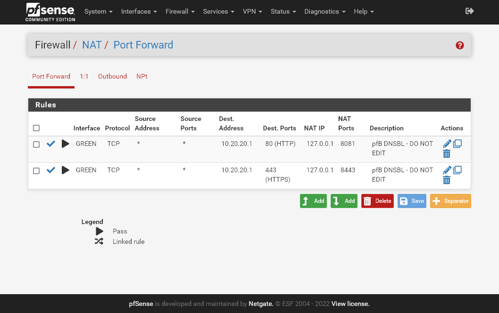Select checkbox for the 80 (HTTP) rule
This screenshot has width=499, height=313.
(36, 144)
